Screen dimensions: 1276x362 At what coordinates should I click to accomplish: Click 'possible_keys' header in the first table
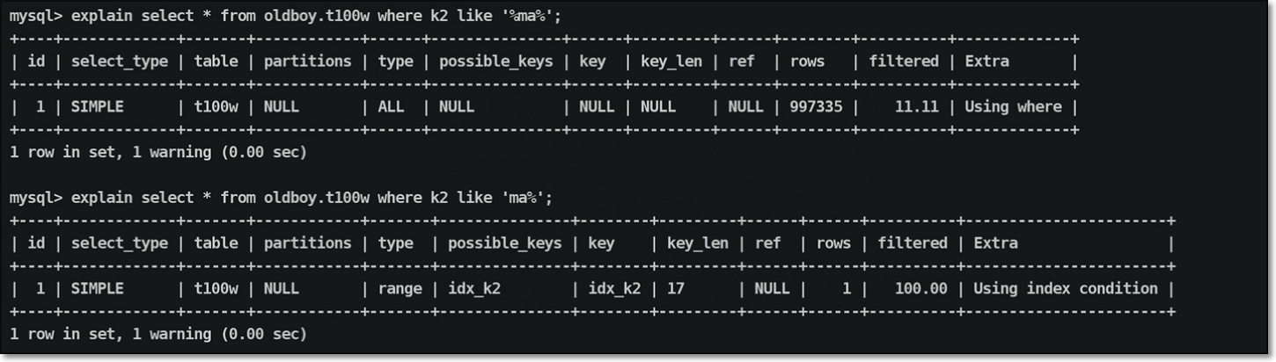[495, 62]
